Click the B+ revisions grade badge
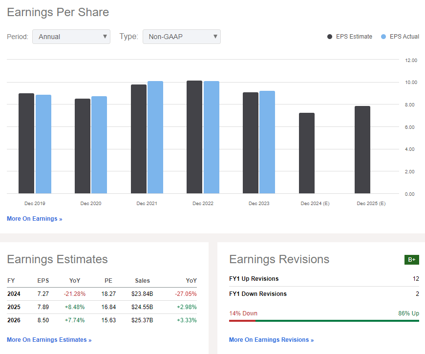Image resolution: width=425 pixels, height=354 pixels. (411, 260)
